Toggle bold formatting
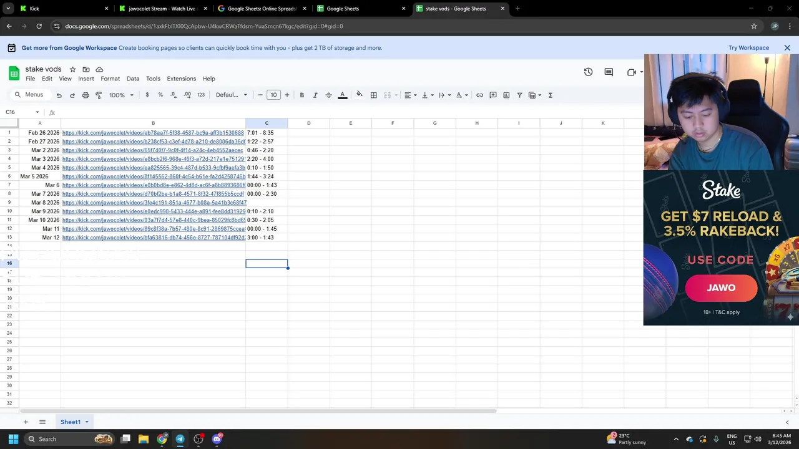Image resolution: width=799 pixels, height=449 pixels. click(x=301, y=95)
